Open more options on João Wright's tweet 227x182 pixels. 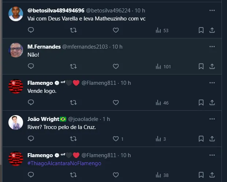[x=212, y=119]
